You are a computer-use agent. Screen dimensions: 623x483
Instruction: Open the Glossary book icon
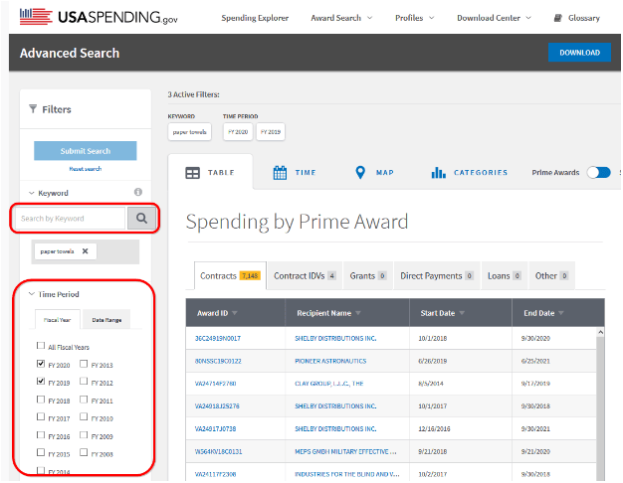[x=558, y=18]
